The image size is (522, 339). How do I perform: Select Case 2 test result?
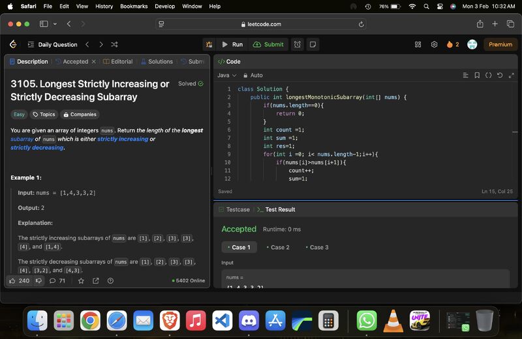[x=279, y=247]
